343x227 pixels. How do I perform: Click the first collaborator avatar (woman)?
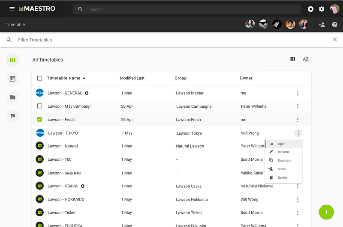click(x=250, y=24)
